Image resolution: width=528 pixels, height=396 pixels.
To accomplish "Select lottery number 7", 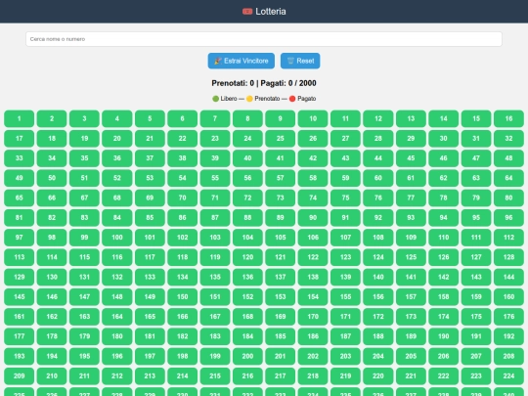I will pyautogui.click(x=215, y=118).
